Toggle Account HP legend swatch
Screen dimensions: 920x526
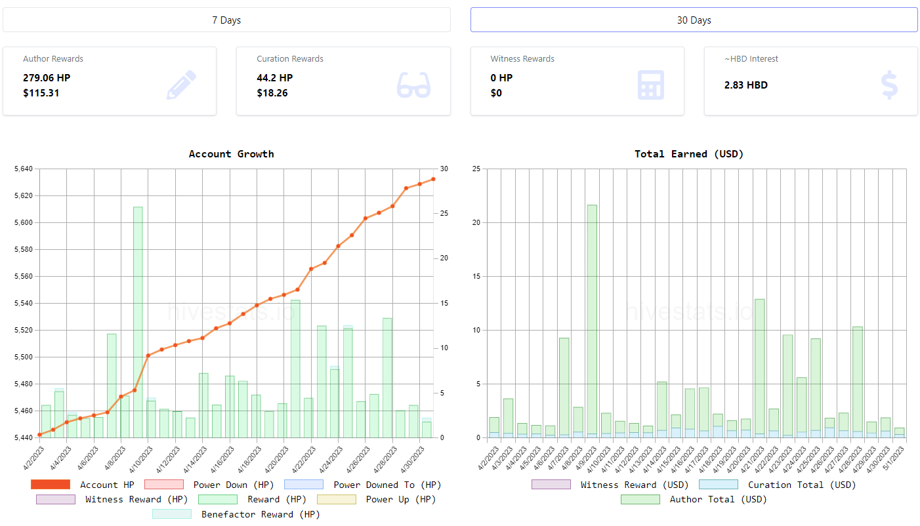[50, 485]
